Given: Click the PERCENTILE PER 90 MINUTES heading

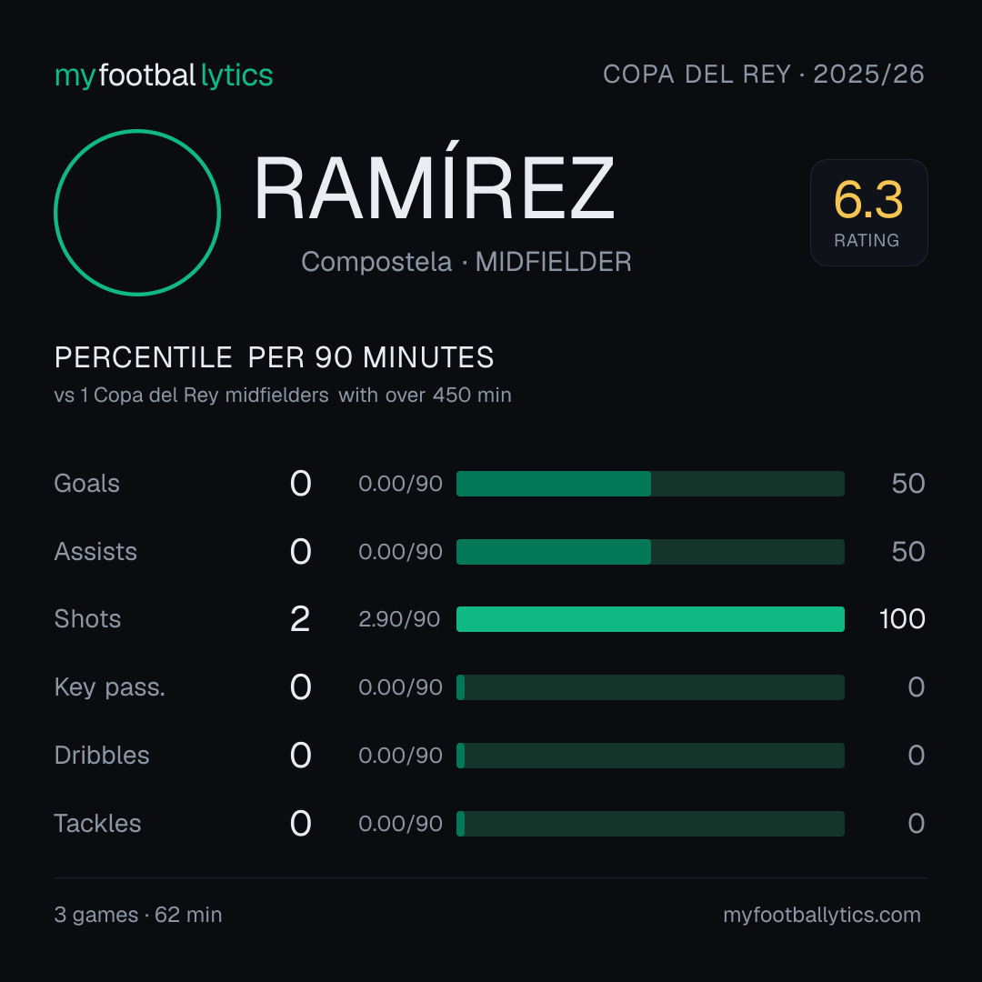Looking at the screenshot, I should coord(275,357).
